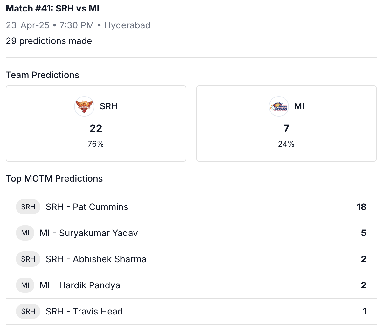Select MI - Hardik Pandya entry
384x332 pixels.
[x=191, y=285]
